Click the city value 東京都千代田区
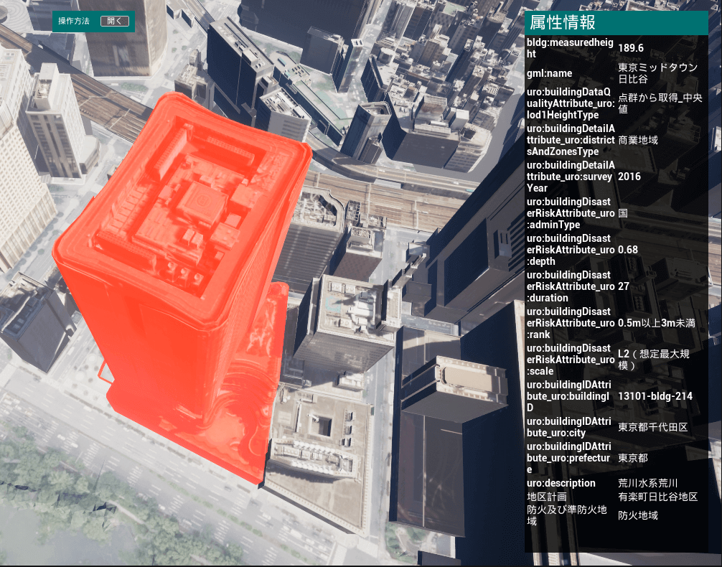 pos(652,427)
